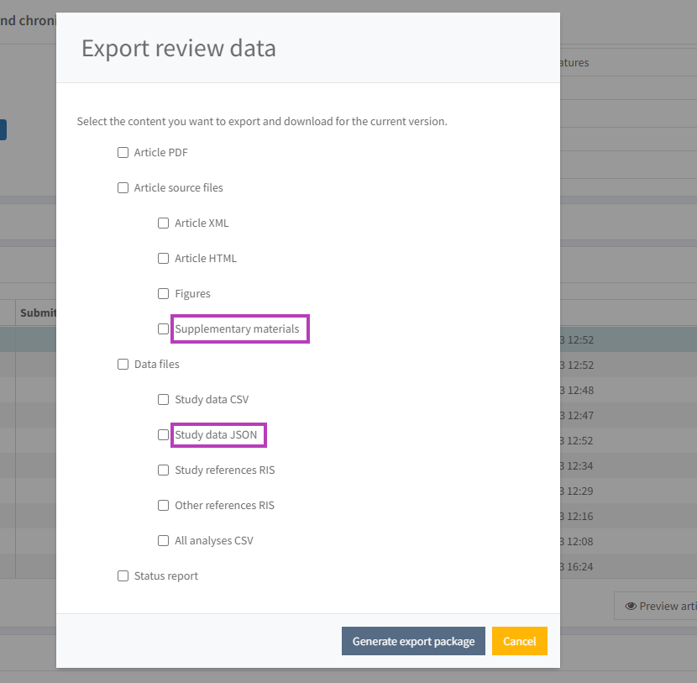This screenshot has width=697, height=683.
Task: Enable the All analyses CSV checkbox
Action: click(164, 541)
